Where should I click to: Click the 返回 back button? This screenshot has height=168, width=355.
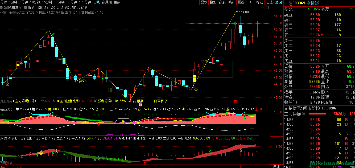[x=278, y=2]
